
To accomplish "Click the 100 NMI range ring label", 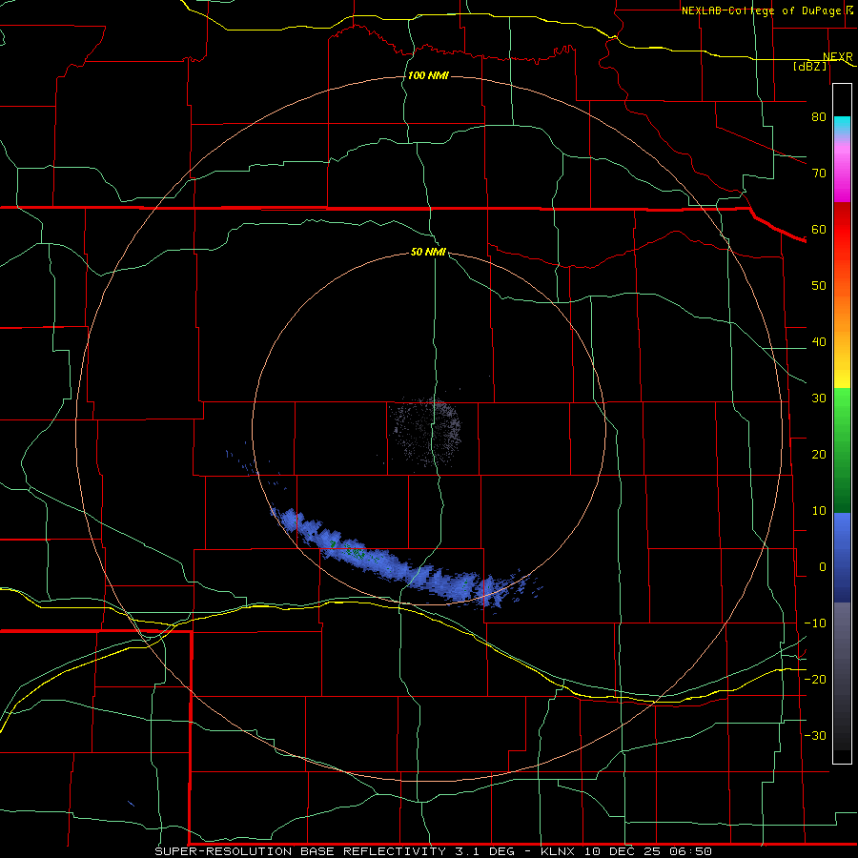I will click(428, 75).
